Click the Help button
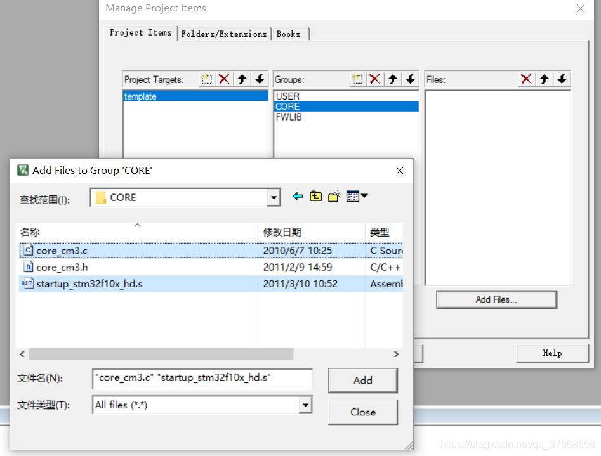Screen dimensions: 601x456 click(x=552, y=353)
